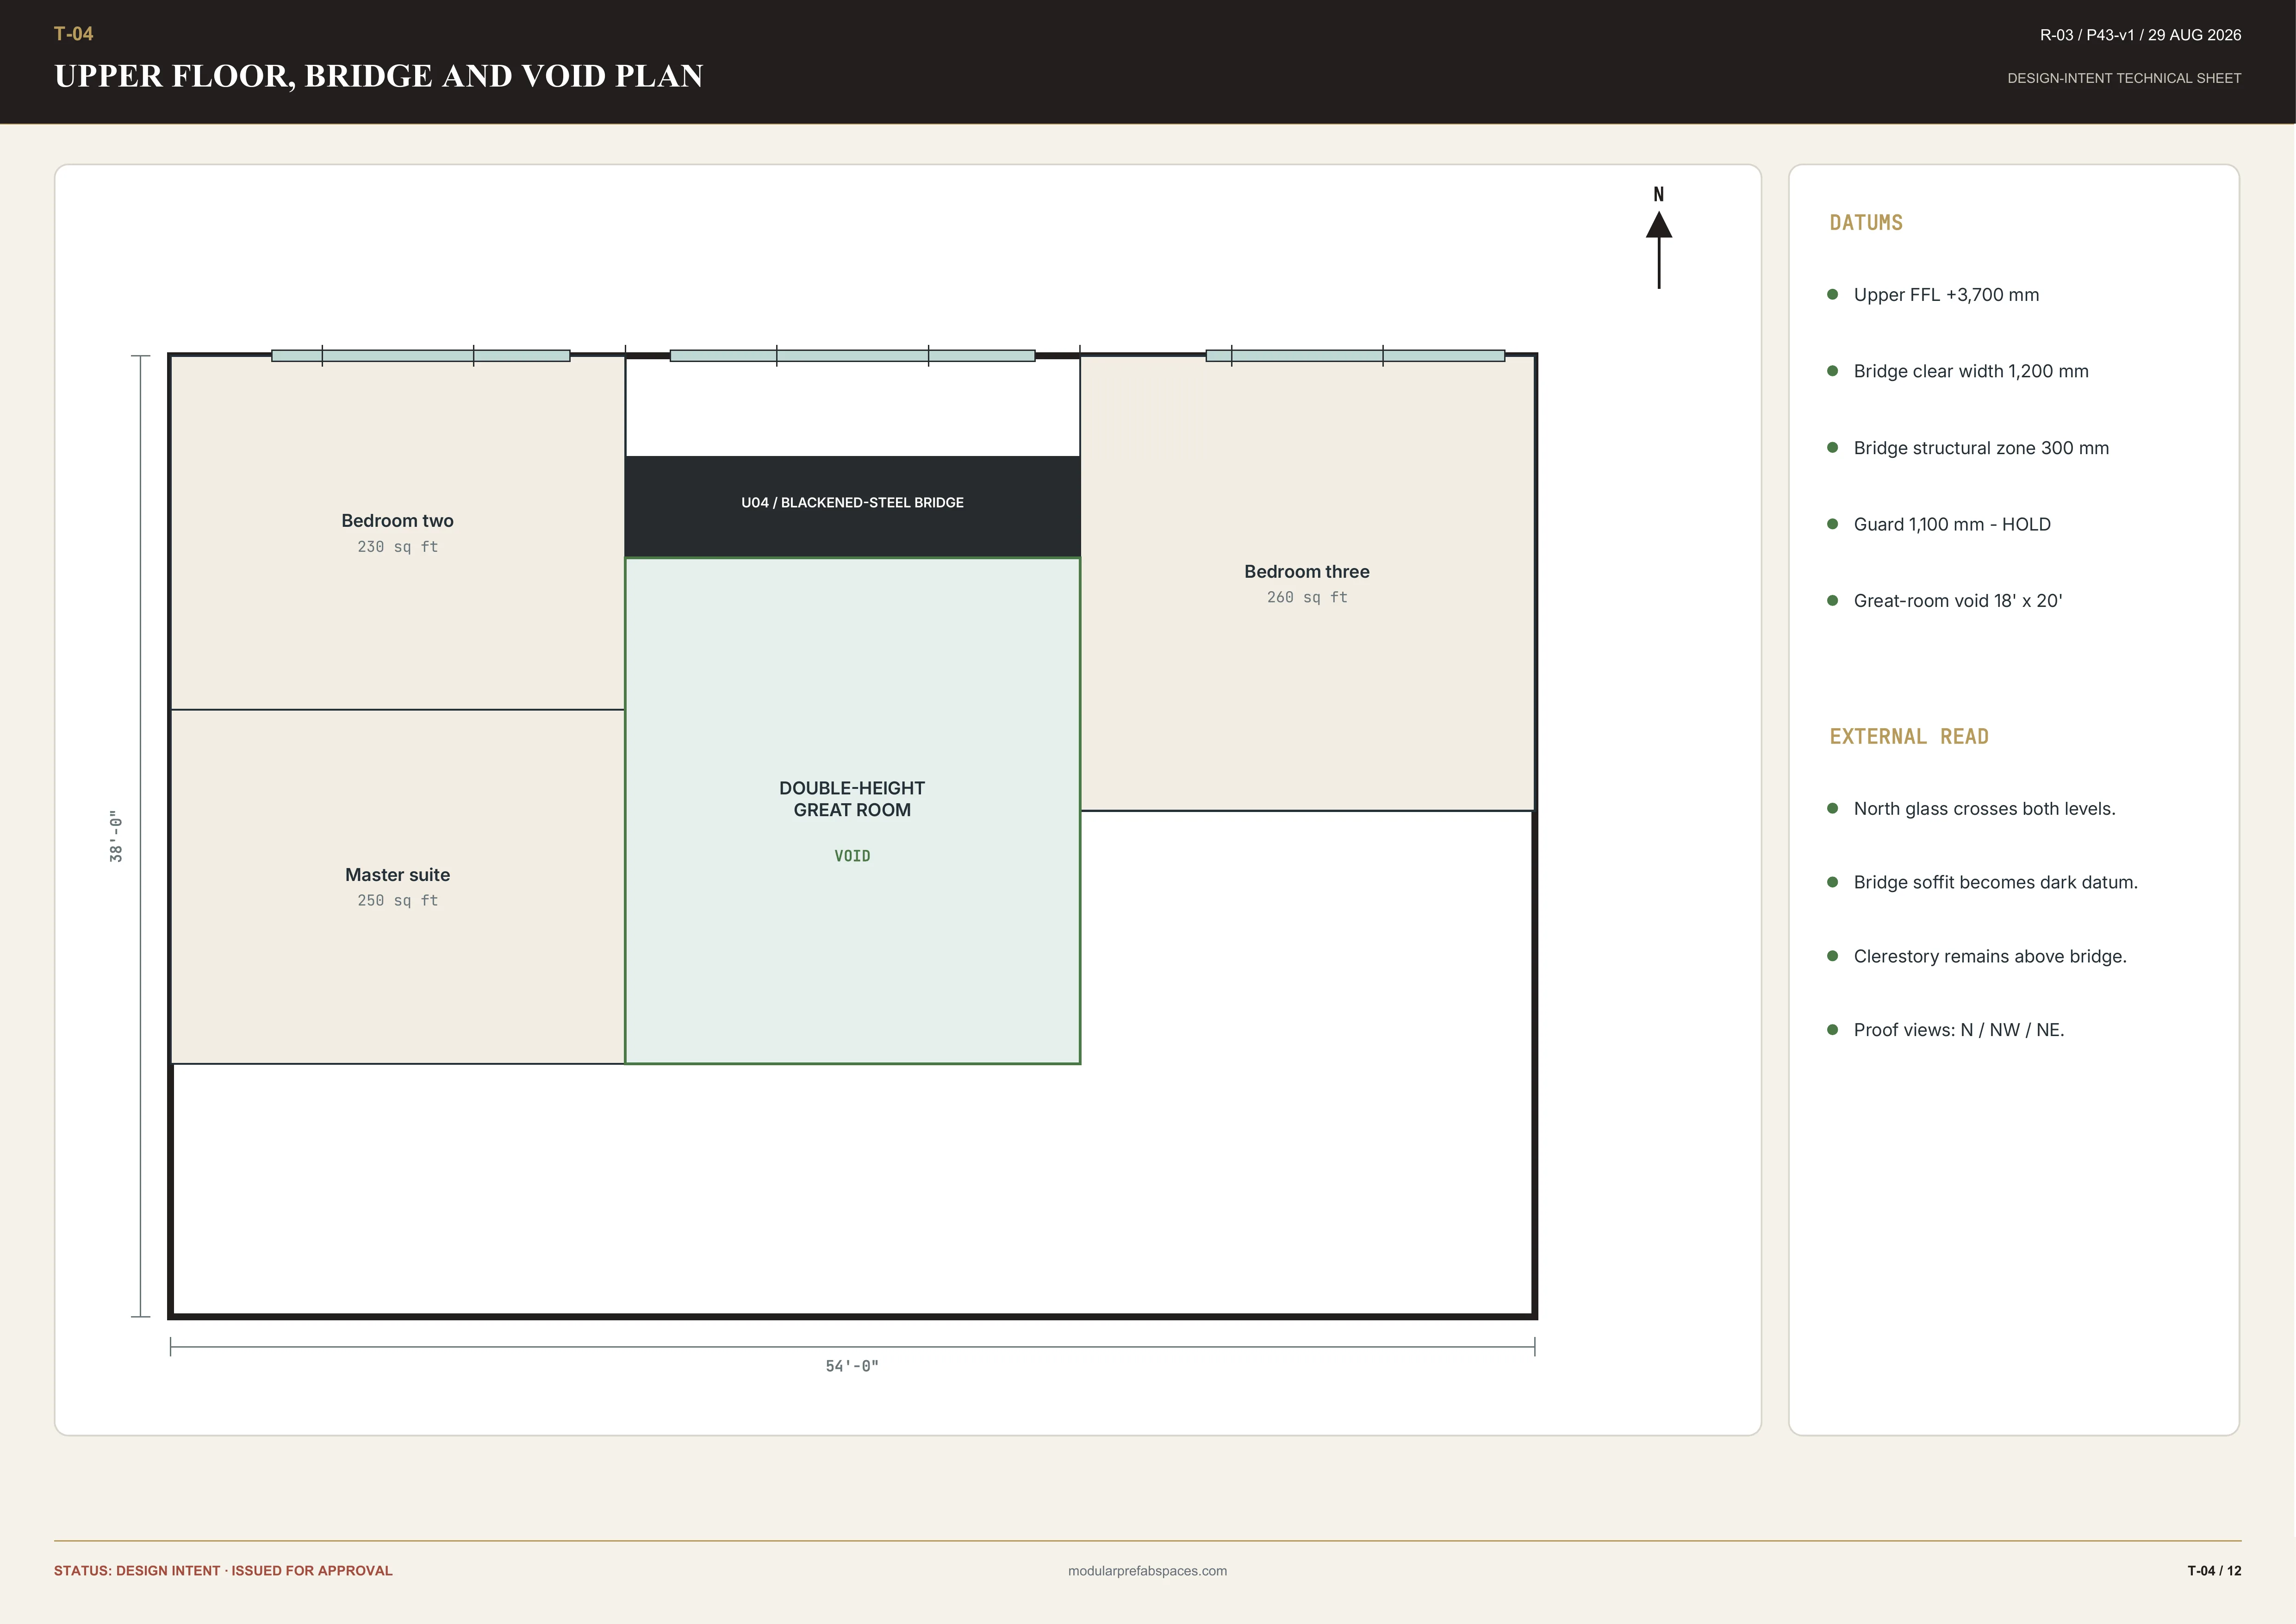The image size is (2296, 1624).
Task: Select the 250 sq ft area value
Action: 397,901
